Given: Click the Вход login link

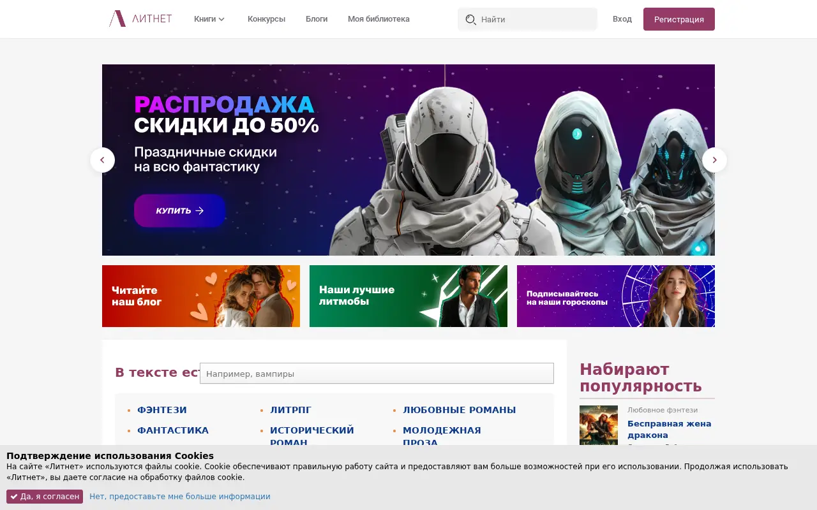Looking at the screenshot, I should pos(622,19).
